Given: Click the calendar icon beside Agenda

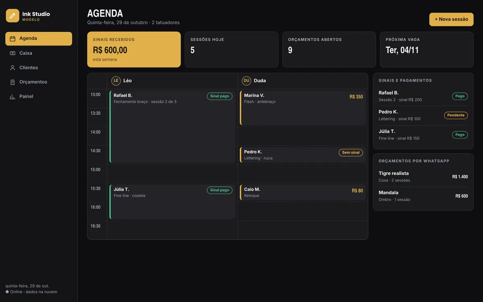Looking at the screenshot, I should pos(12,39).
